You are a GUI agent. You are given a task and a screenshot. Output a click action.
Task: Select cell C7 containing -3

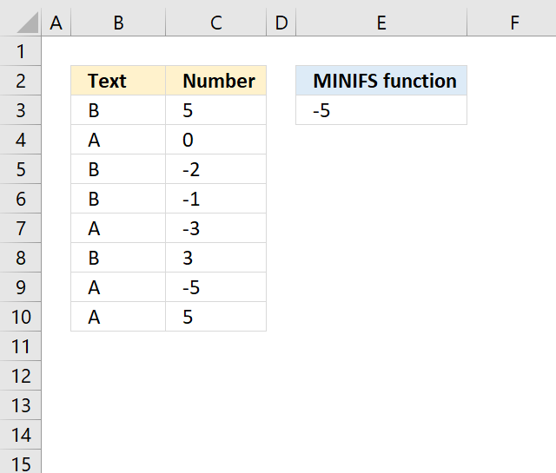coord(216,228)
